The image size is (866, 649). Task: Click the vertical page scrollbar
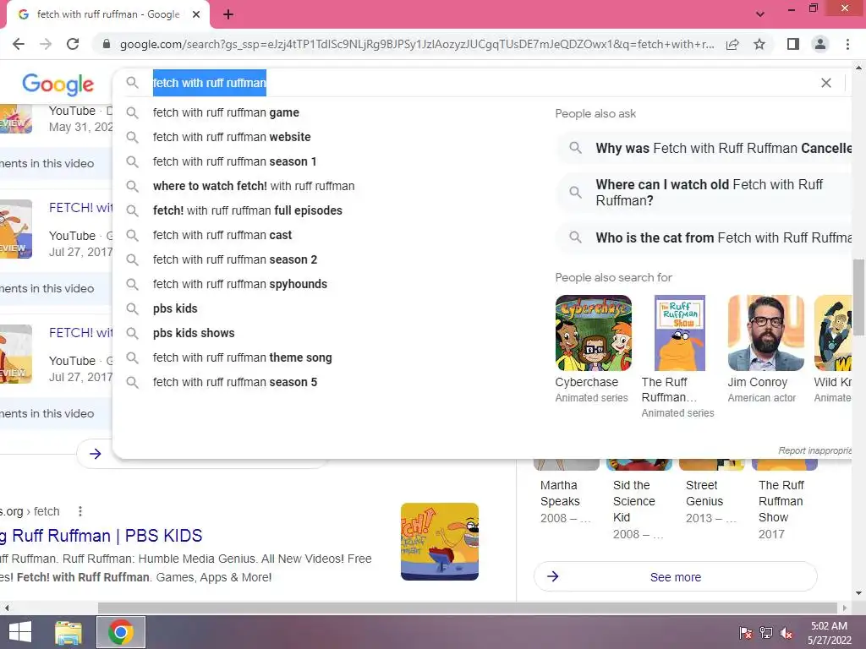(x=858, y=298)
